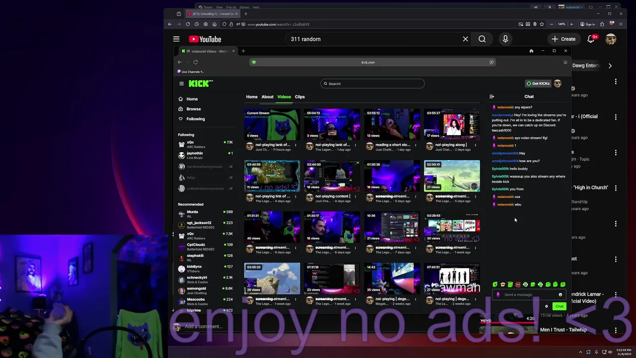Open the 03:40:55 video thumbnail
Viewport: 636px width, 358px height.
click(272, 176)
